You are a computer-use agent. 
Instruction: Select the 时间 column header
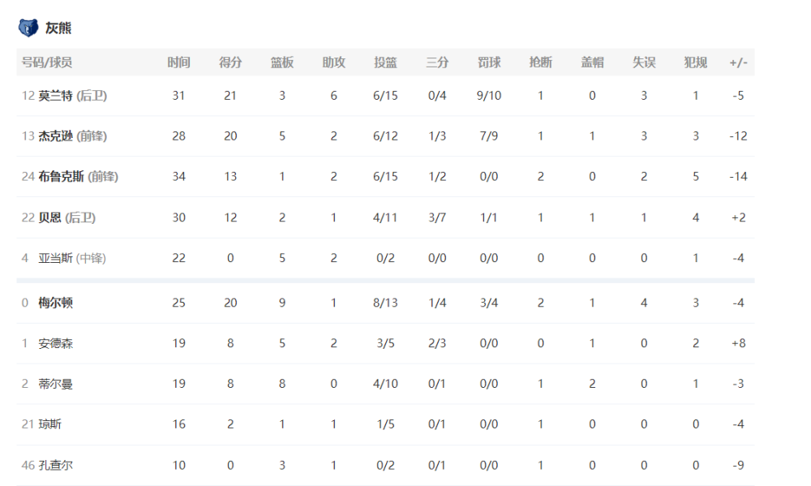coord(178,62)
